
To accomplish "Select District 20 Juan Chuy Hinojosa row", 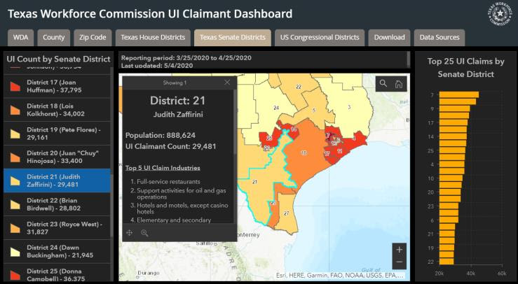I will coord(57,157).
